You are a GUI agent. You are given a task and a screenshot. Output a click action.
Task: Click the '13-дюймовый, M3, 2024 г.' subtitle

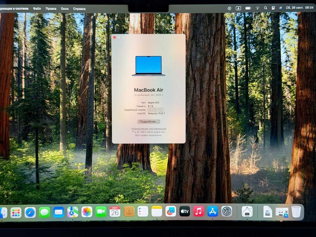click(x=149, y=95)
